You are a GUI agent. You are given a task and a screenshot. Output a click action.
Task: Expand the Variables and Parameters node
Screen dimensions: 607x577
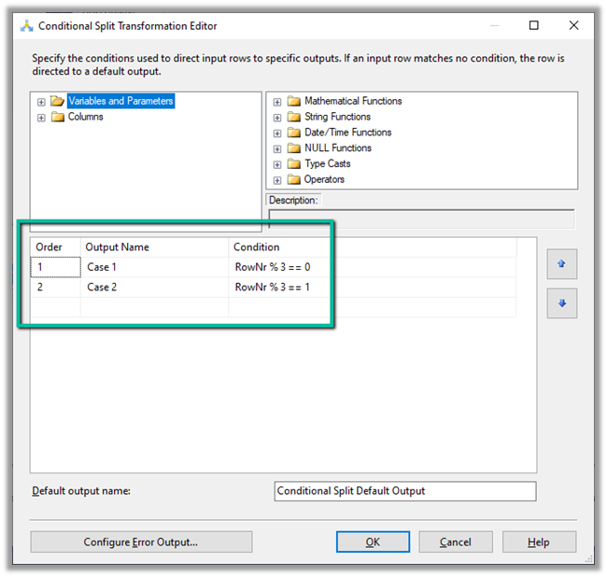41,101
